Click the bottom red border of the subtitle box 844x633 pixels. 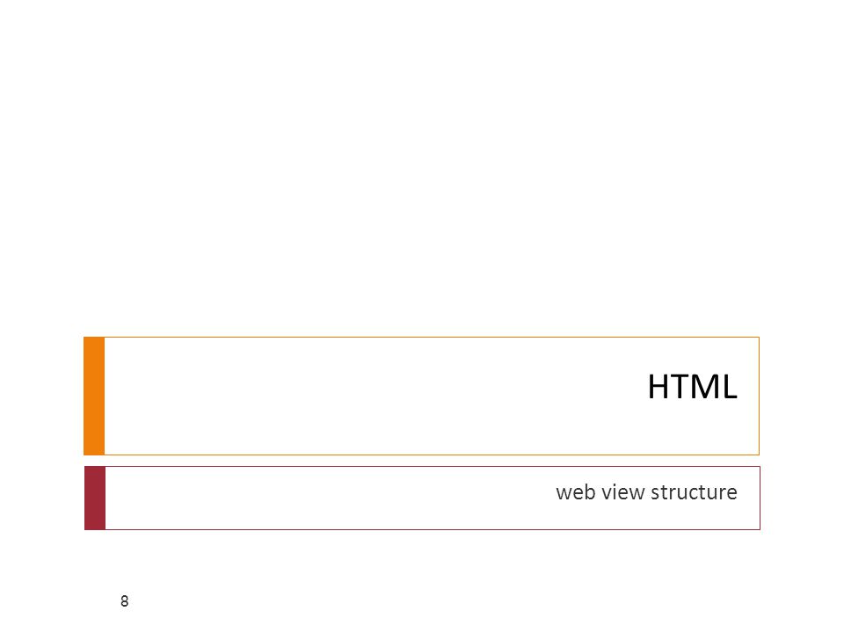433,529
